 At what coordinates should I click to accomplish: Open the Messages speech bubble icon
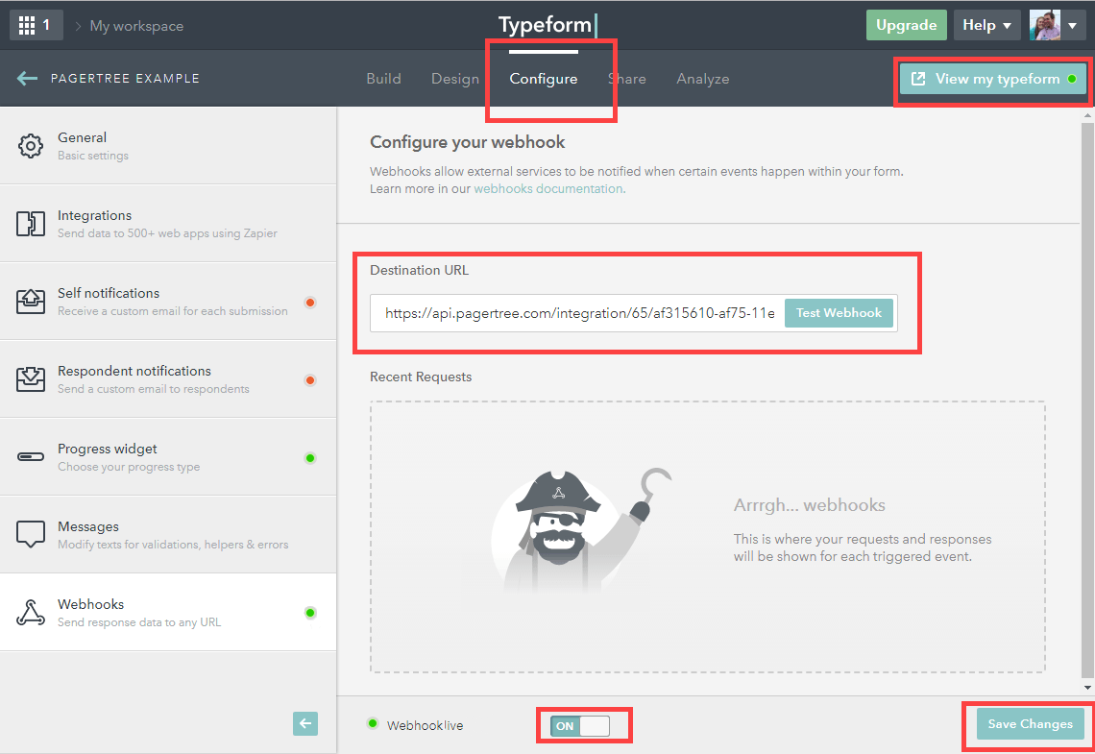(31, 535)
